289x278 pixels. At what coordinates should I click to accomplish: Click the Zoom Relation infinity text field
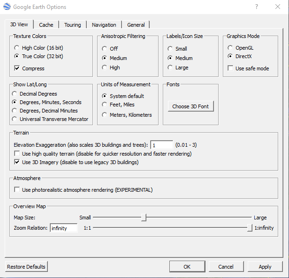click(x=64, y=228)
